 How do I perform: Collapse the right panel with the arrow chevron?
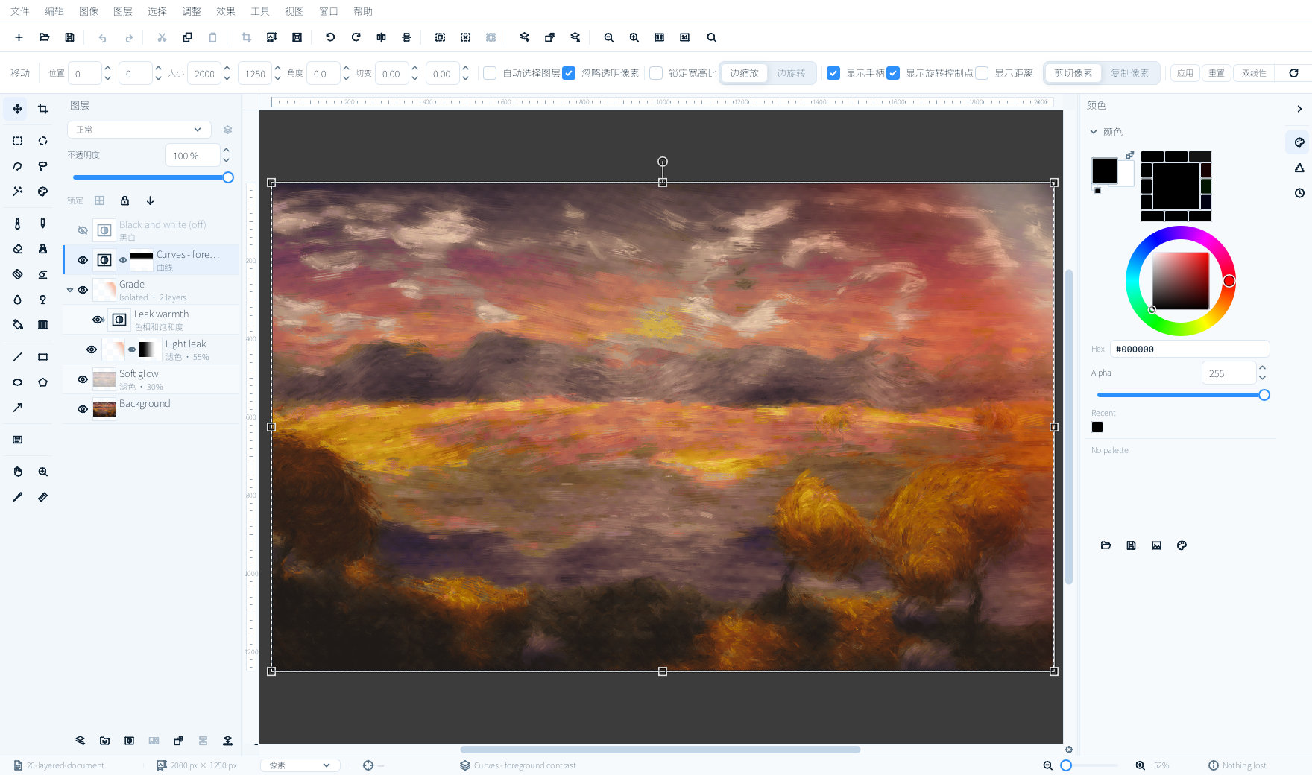pyautogui.click(x=1299, y=109)
